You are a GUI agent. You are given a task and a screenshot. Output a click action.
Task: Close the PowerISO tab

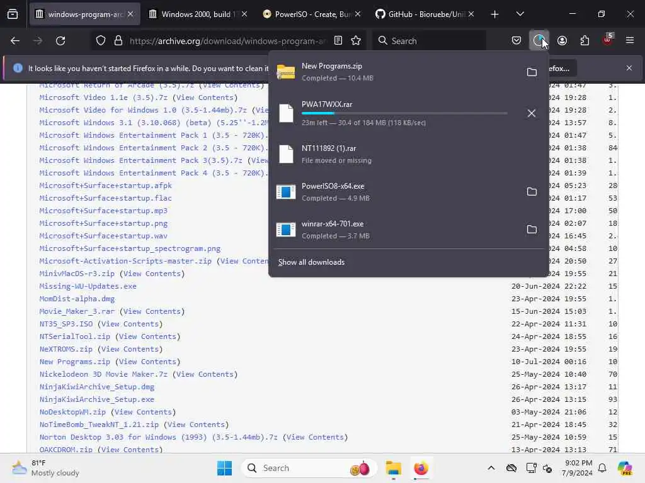tap(358, 14)
